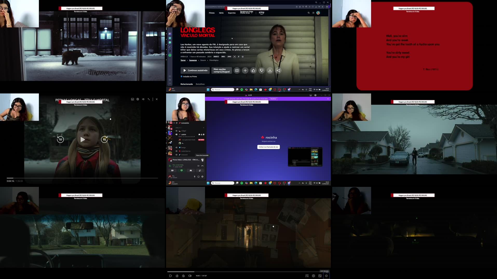Open Discord activities game controller icon
Viewport: 497px width, 279px height.
(x=190, y=171)
